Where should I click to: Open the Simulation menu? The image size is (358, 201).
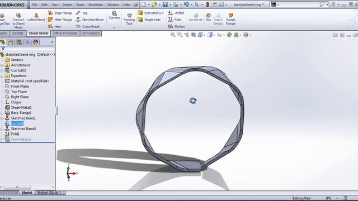[x=96, y=4]
